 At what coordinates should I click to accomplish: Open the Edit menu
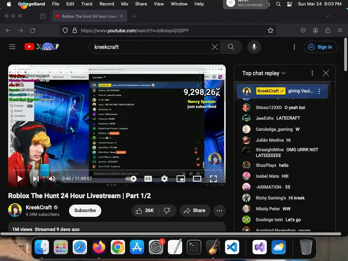tap(70, 4)
